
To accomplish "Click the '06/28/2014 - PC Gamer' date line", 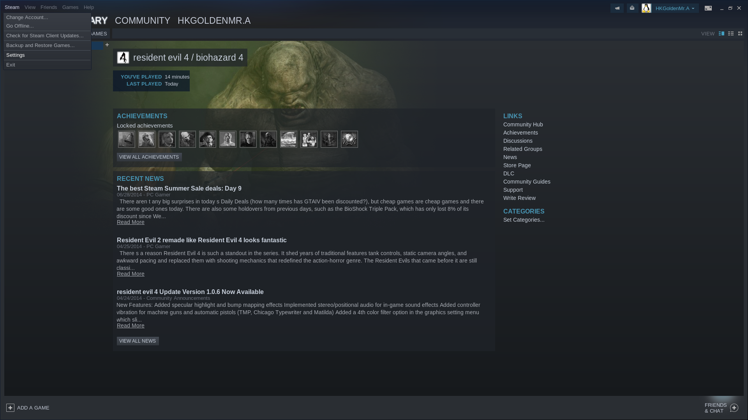I will 143,195.
